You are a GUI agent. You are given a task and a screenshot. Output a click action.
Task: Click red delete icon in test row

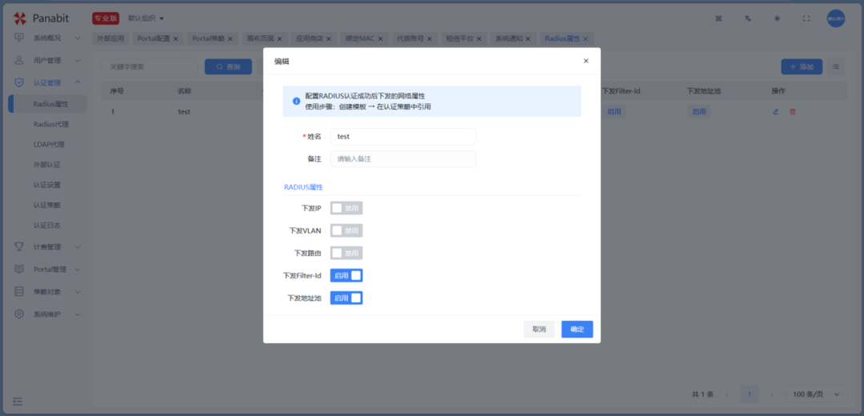tap(792, 111)
